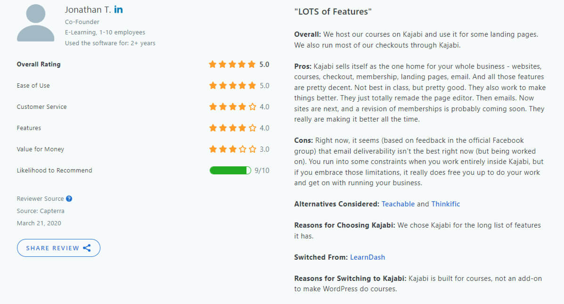Click the share icon on Share Review button

pos(86,247)
